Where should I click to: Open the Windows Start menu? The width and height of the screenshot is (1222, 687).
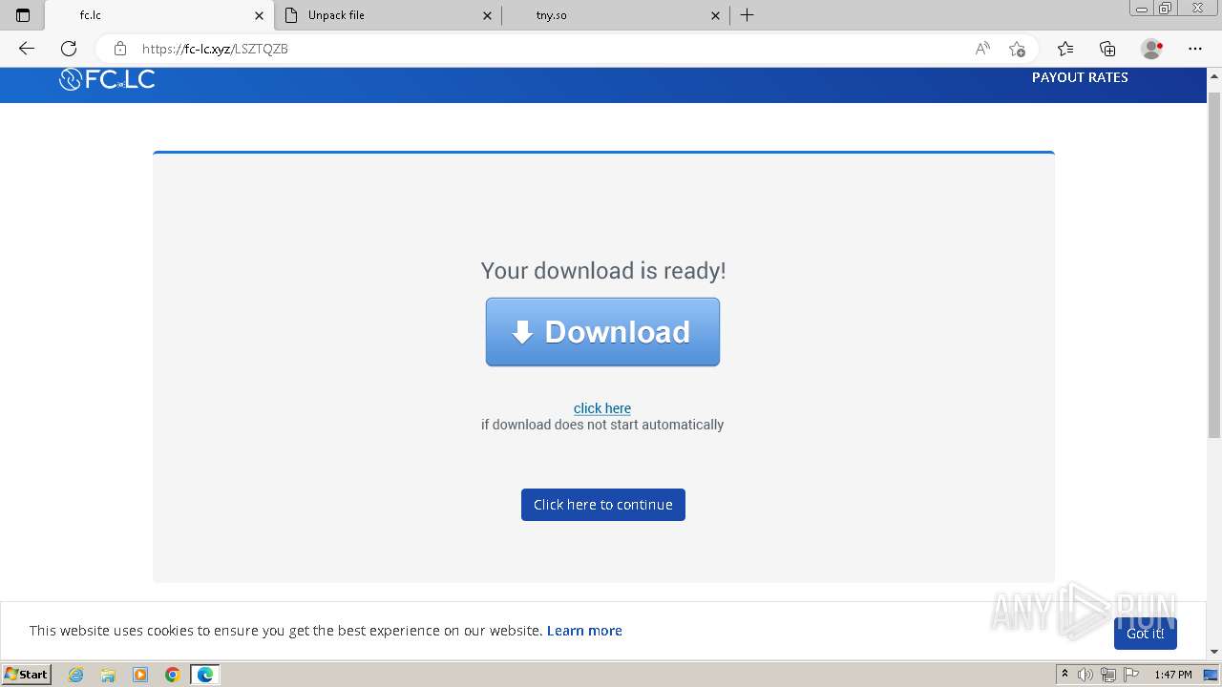point(27,674)
